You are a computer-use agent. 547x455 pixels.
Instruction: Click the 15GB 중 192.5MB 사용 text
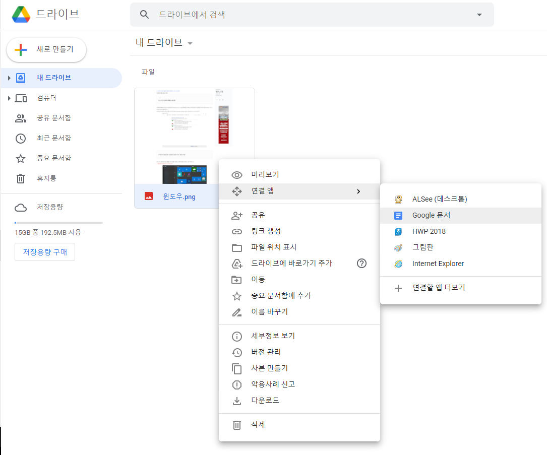click(x=48, y=232)
